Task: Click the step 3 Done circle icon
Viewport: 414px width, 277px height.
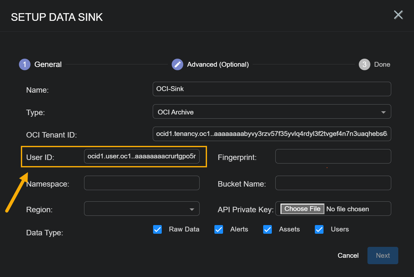Action: coord(364,64)
